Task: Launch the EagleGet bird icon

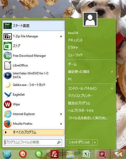Action: click(x=8, y=94)
